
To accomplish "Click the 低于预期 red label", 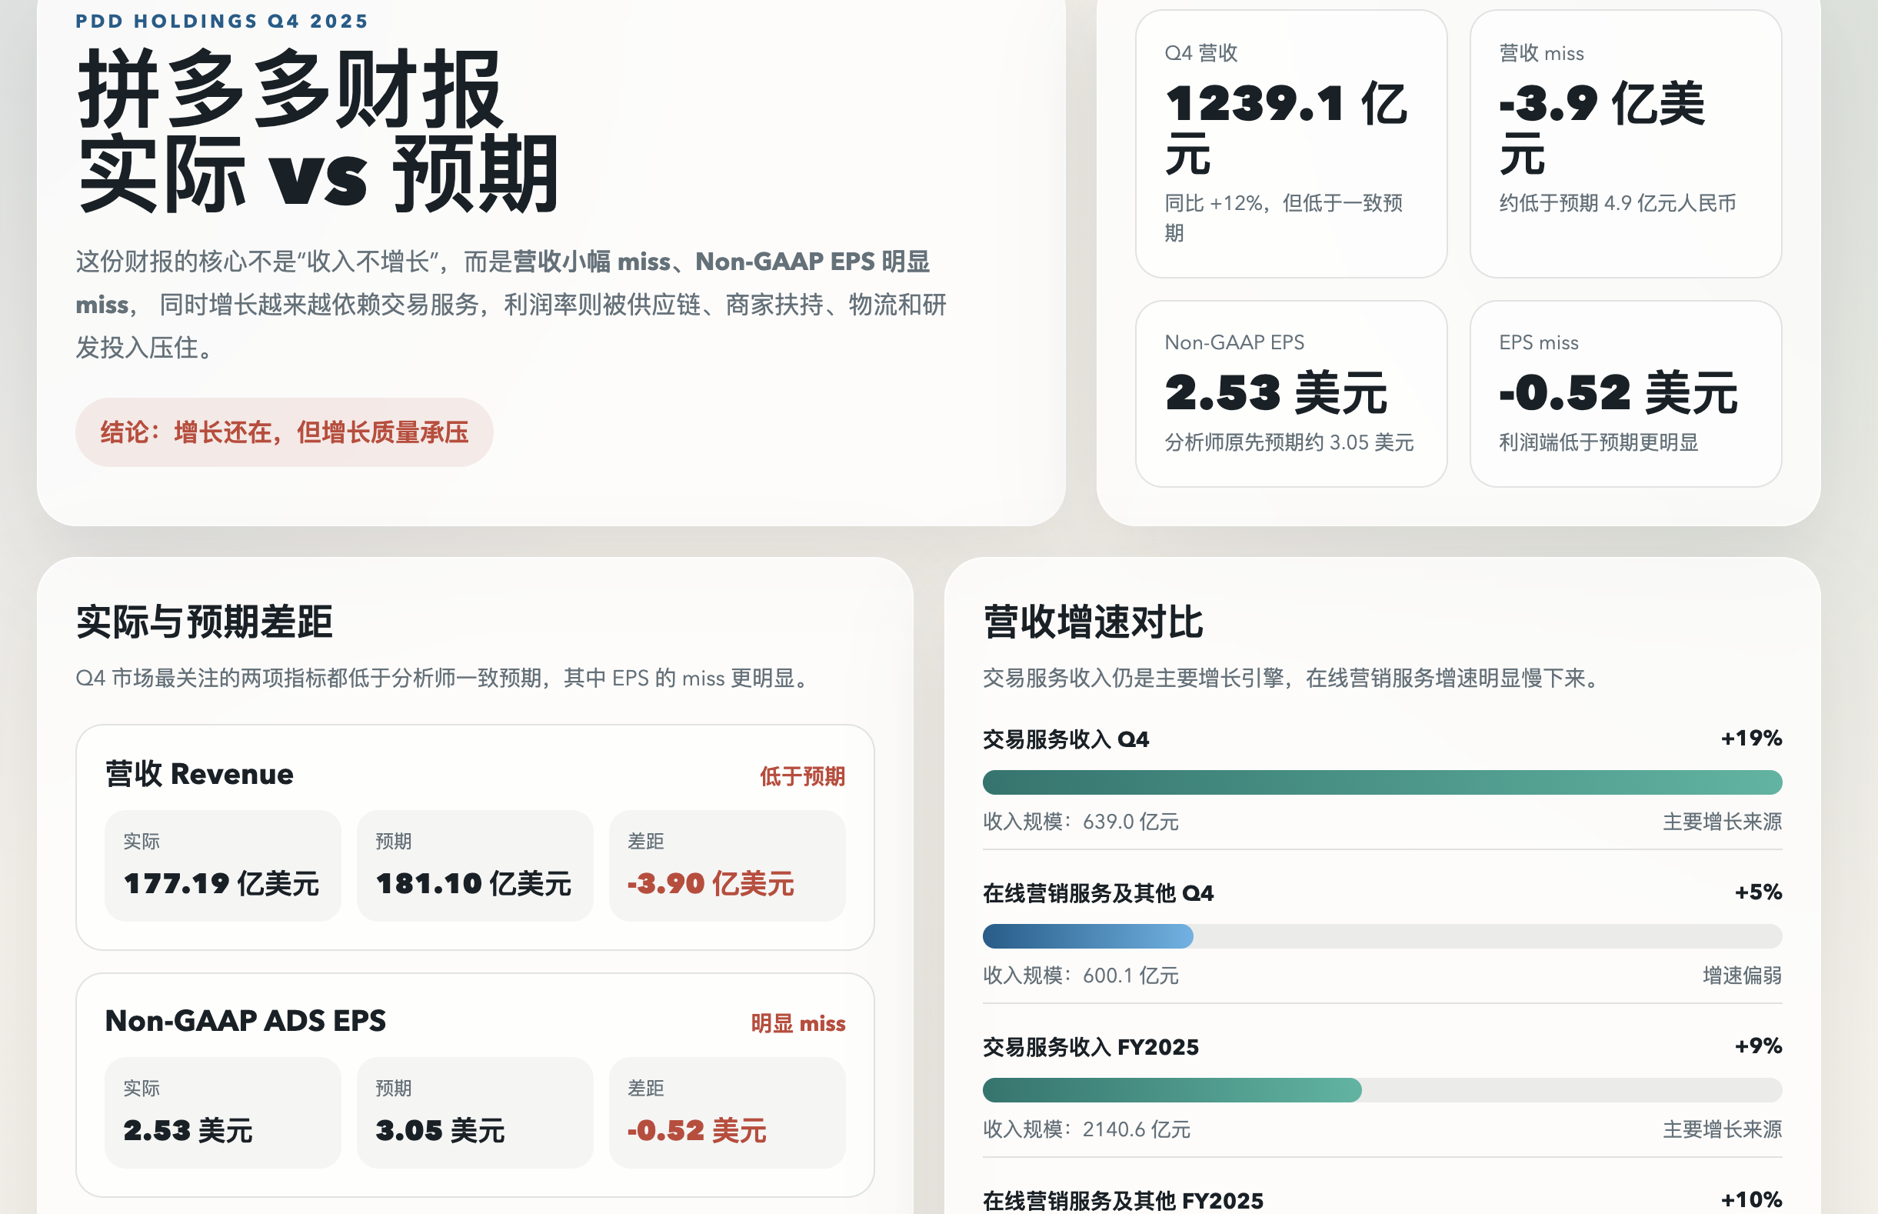I will tap(801, 776).
